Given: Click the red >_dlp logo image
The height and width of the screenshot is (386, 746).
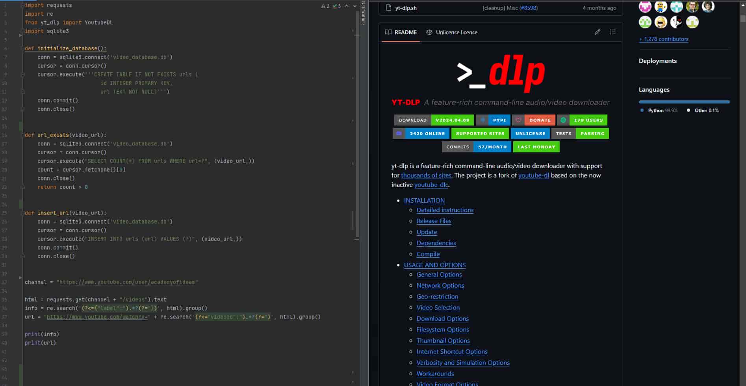Looking at the screenshot, I should tap(501, 75).
